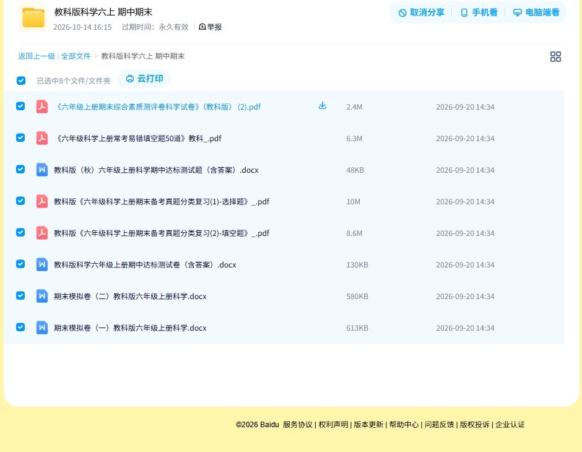Screen dimensions: 582x452
Task: Click 版权投诉 footer link
Action: [474, 425]
